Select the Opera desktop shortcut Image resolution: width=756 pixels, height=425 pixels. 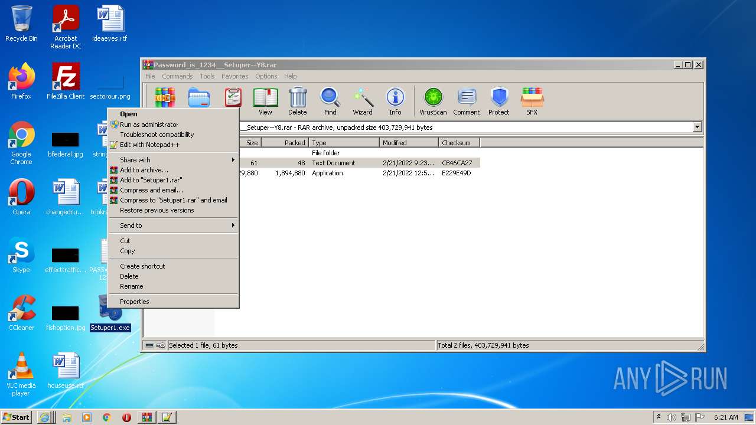(21, 197)
